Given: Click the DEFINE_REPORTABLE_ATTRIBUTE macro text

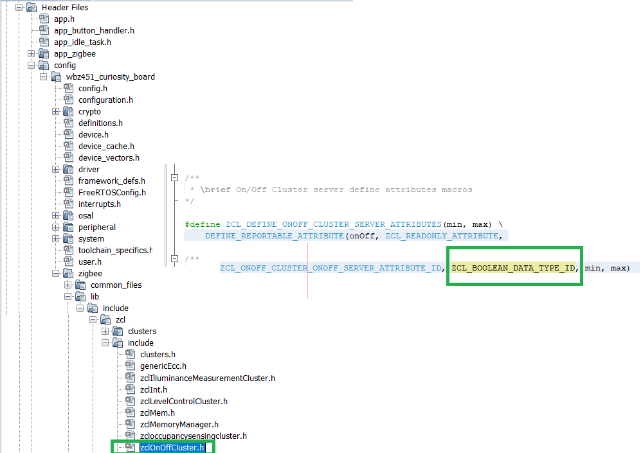Looking at the screenshot, I should pyautogui.click(x=275, y=236).
